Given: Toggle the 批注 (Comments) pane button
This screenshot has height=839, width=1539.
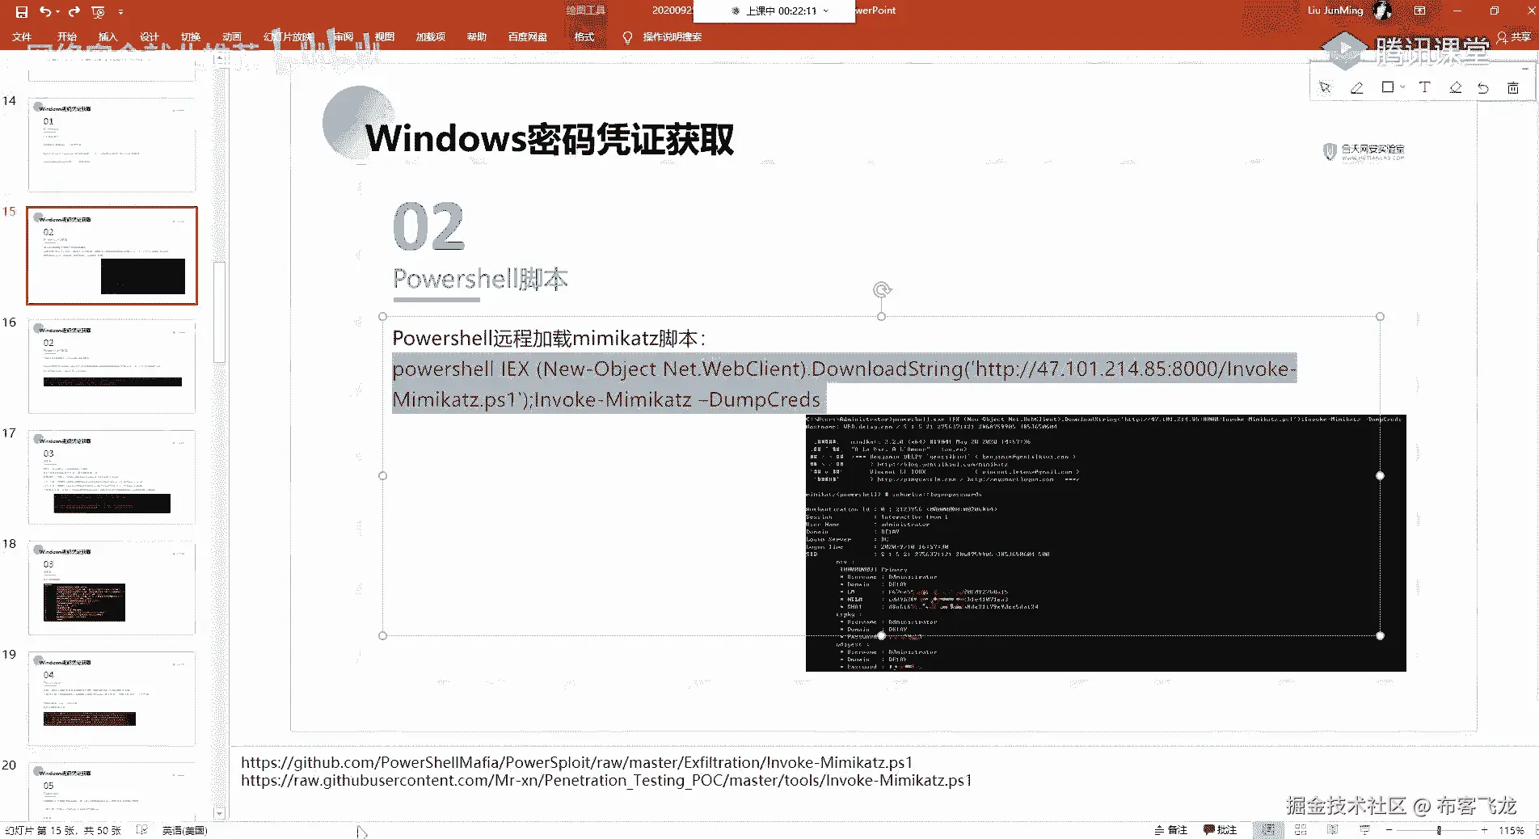Looking at the screenshot, I should [1221, 830].
